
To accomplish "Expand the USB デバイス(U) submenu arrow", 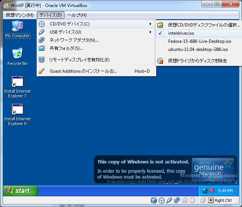I will click(x=150, y=32).
